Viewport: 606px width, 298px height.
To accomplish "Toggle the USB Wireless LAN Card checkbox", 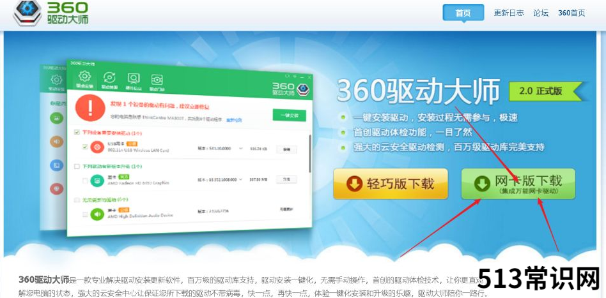I will (x=85, y=147).
